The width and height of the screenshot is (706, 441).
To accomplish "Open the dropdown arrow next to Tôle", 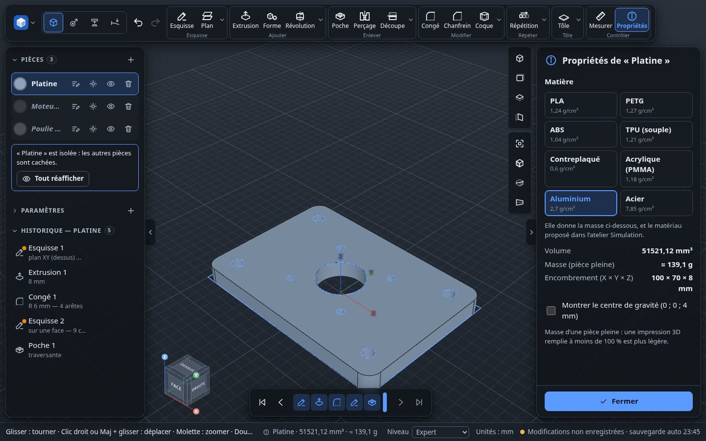I will coord(579,20).
